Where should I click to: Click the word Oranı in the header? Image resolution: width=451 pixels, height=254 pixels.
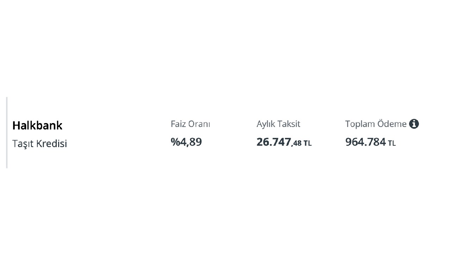tap(199, 124)
